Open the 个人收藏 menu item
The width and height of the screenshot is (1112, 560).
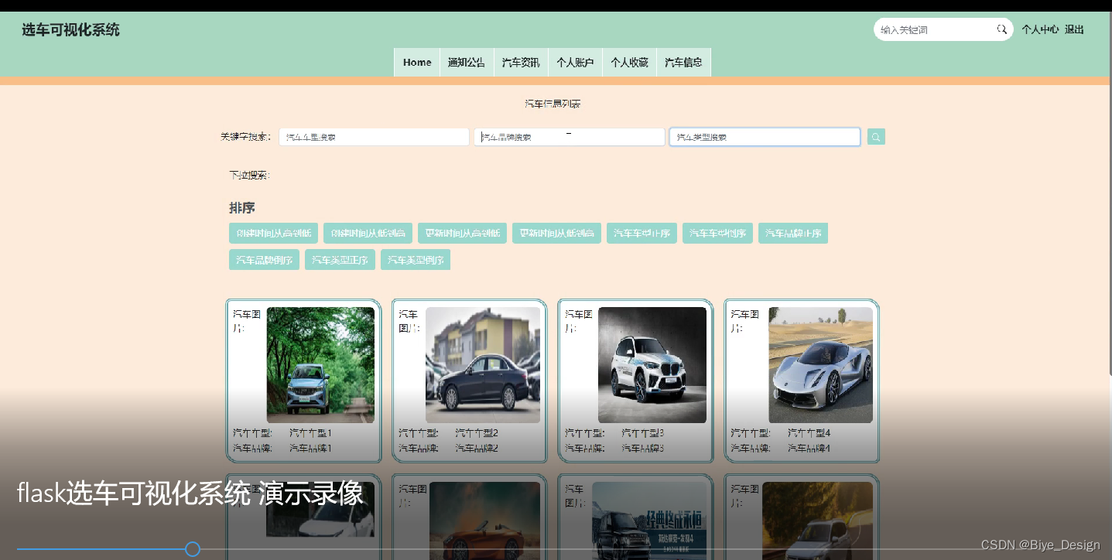click(629, 63)
